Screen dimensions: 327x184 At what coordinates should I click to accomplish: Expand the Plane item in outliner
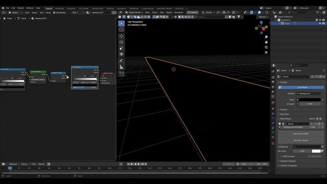279,24
